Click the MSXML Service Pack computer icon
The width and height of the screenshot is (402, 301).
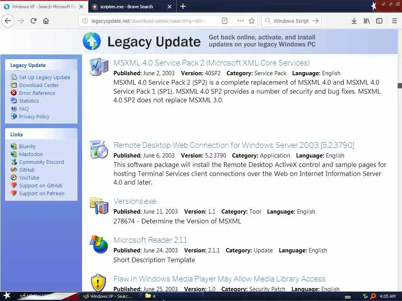pos(99,67)
